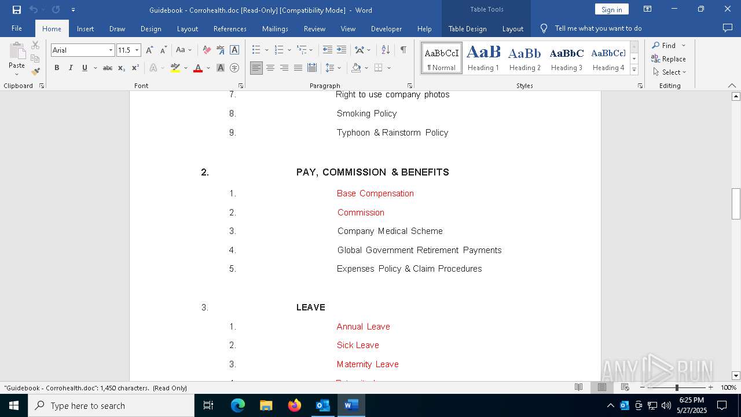
Task: Open File Explorer from the taskbar
Action: point(266,405)
